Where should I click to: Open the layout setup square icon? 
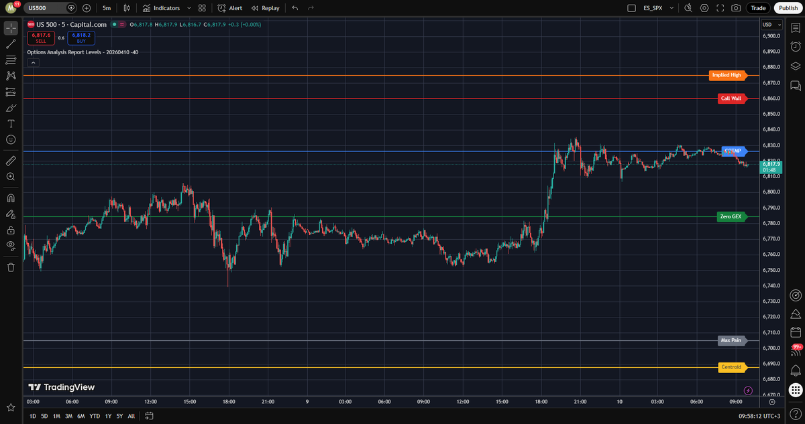(631, 8)
